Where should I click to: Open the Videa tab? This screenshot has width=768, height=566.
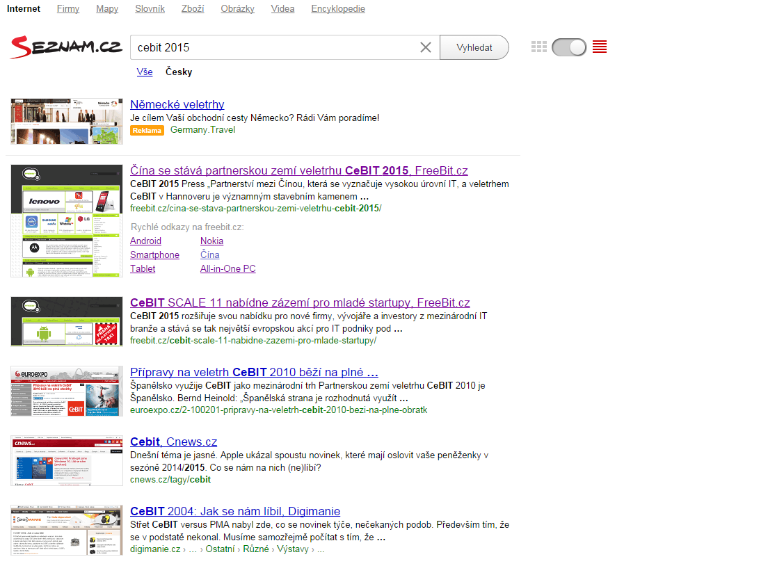282,9
